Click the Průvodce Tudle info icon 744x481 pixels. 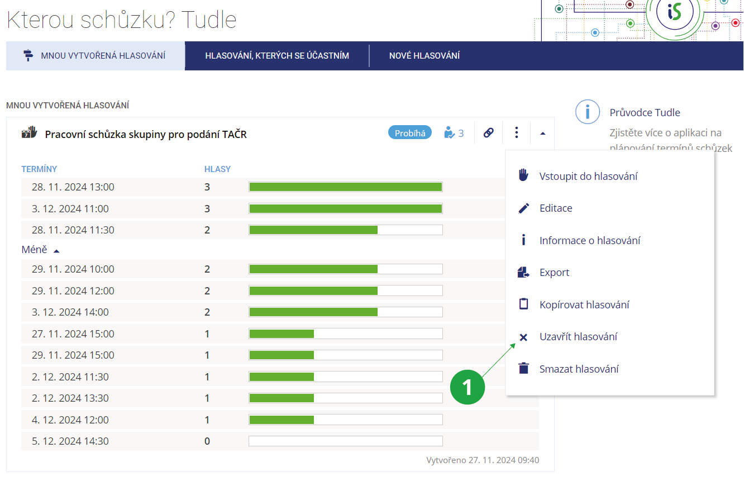click(x=587, y=112)
